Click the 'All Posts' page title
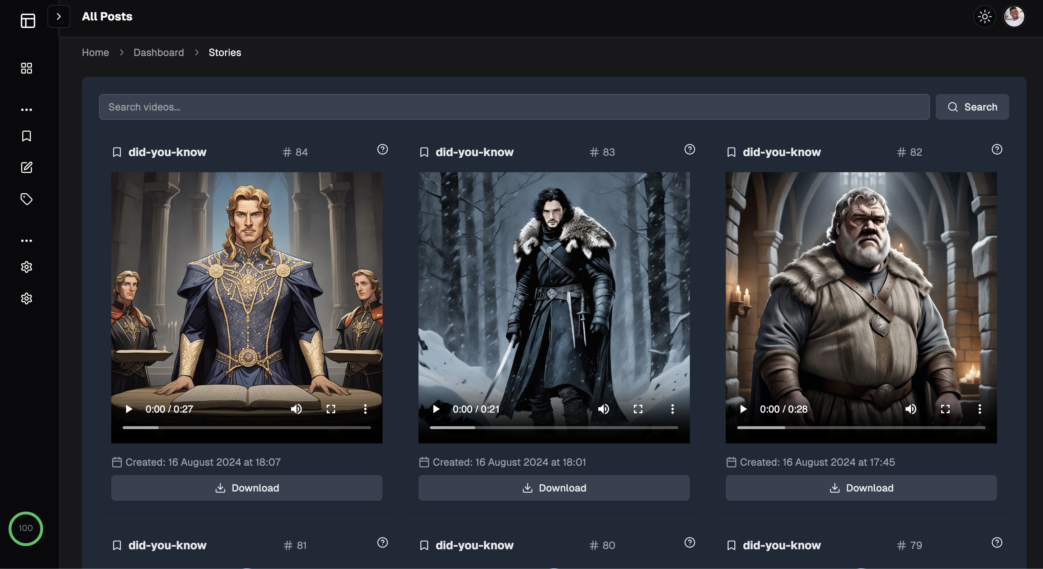1043x569 pixels. pos(107,17)
